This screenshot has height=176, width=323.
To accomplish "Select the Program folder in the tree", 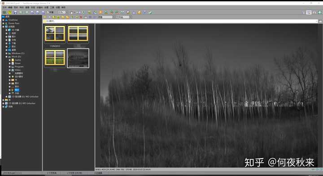I will 19,67.
